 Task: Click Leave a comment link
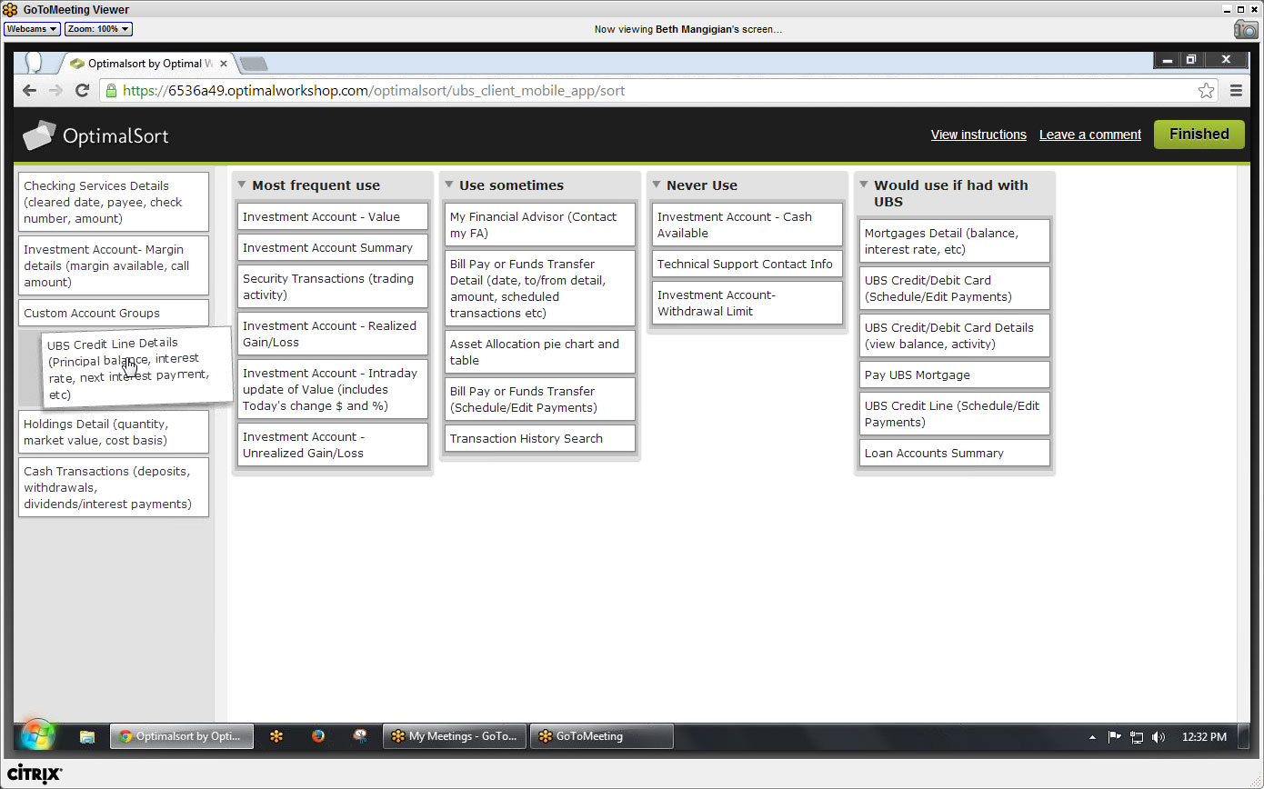point(1090,135)
